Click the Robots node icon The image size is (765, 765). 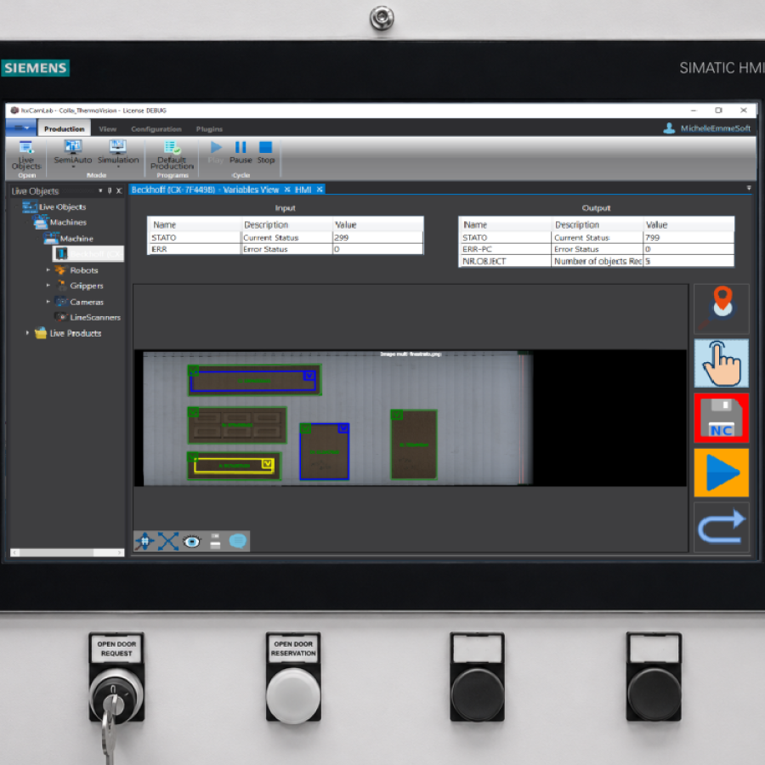(x=61, y=269)
